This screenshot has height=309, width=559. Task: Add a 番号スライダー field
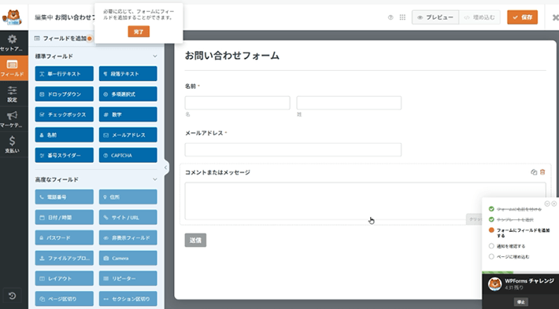(65, 155)
